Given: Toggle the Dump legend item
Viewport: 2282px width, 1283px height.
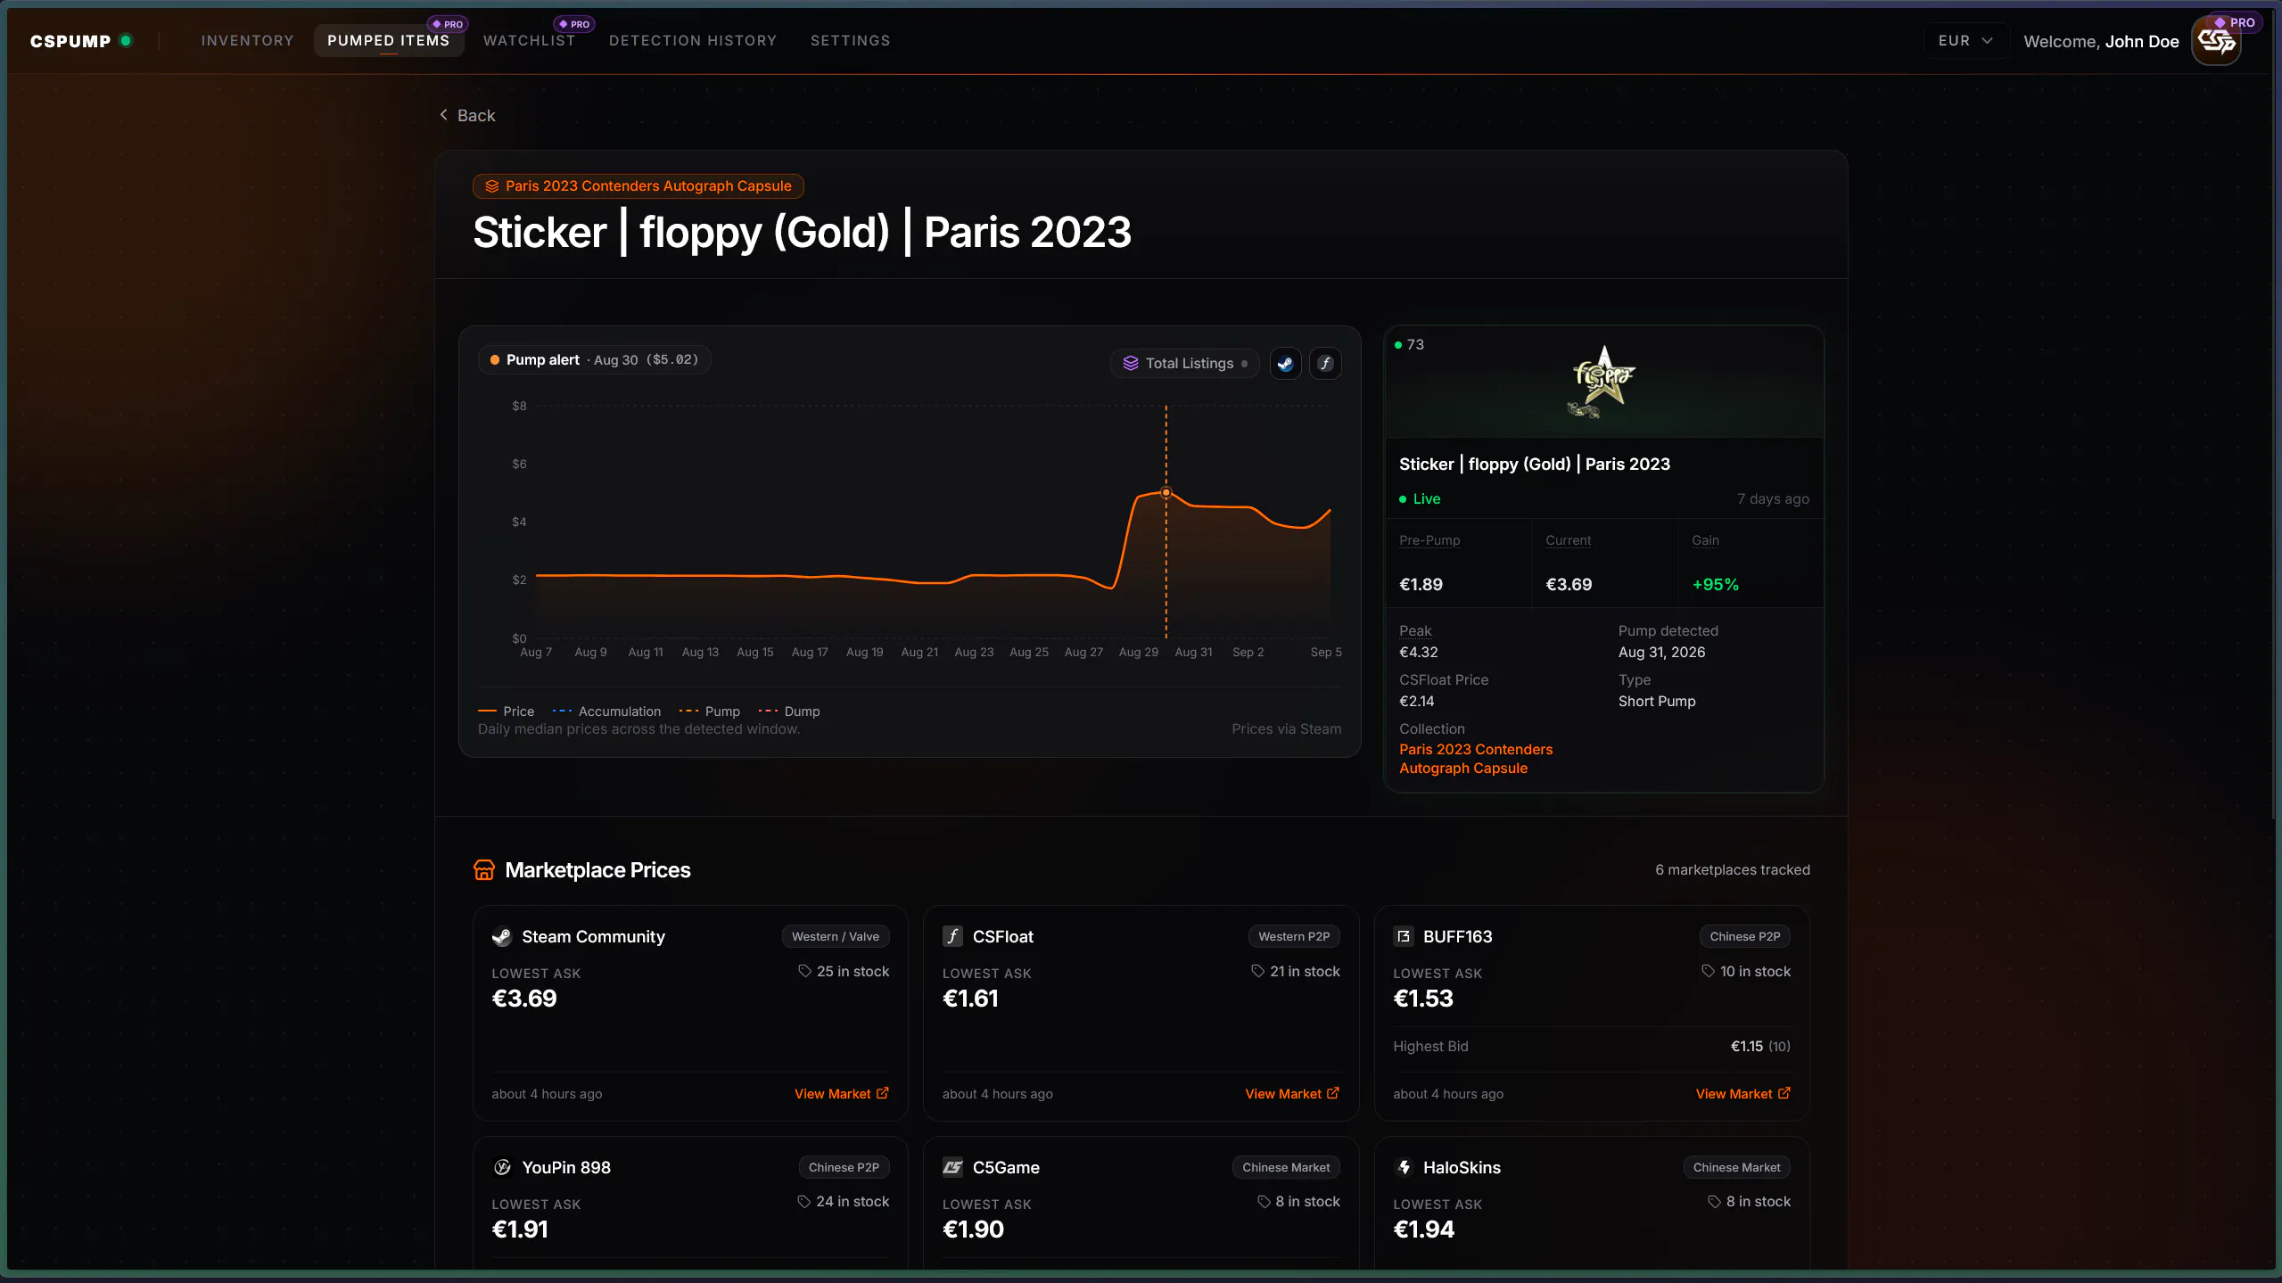Looking at the screenshot, I should (788, 711).
